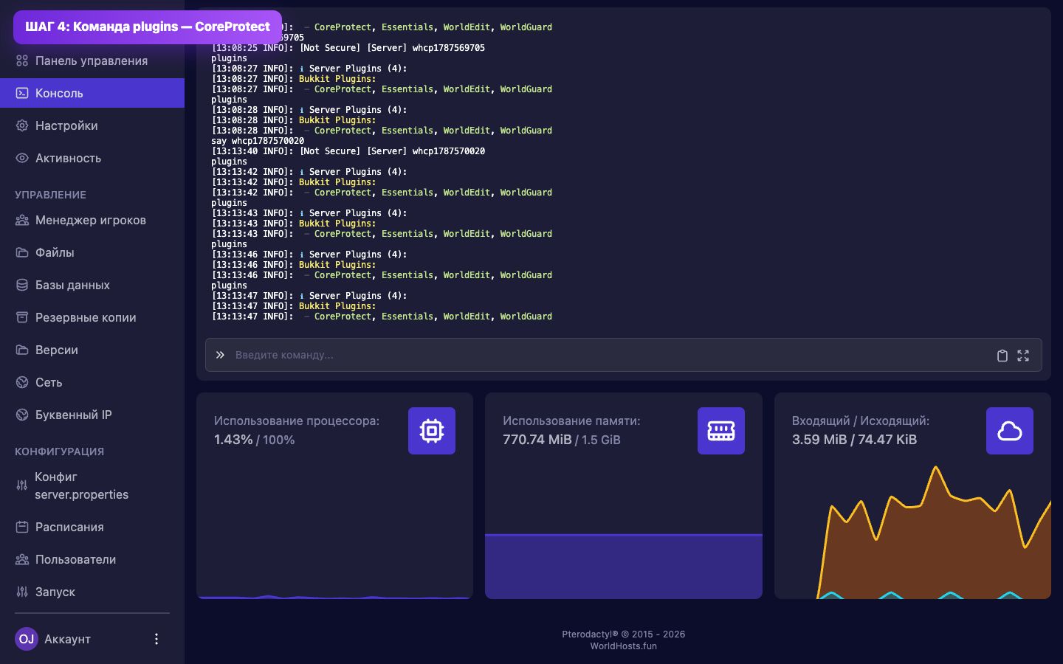Click the eye icon for Активность
This screenshot has height=664, width=1063.
pos(22,158)
